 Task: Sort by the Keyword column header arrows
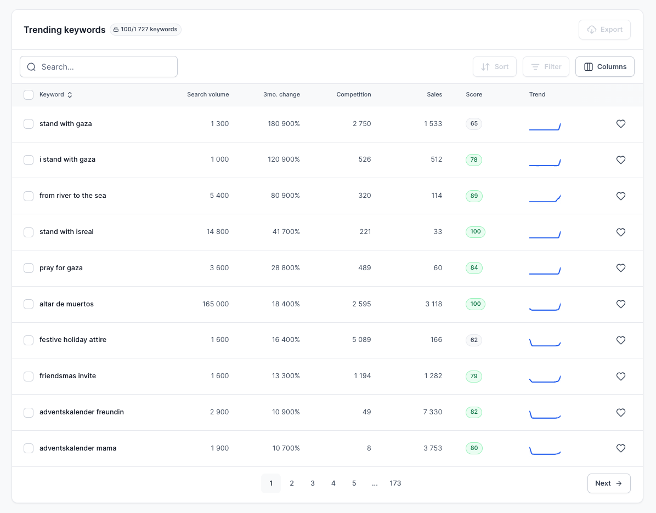coord(70,95)
